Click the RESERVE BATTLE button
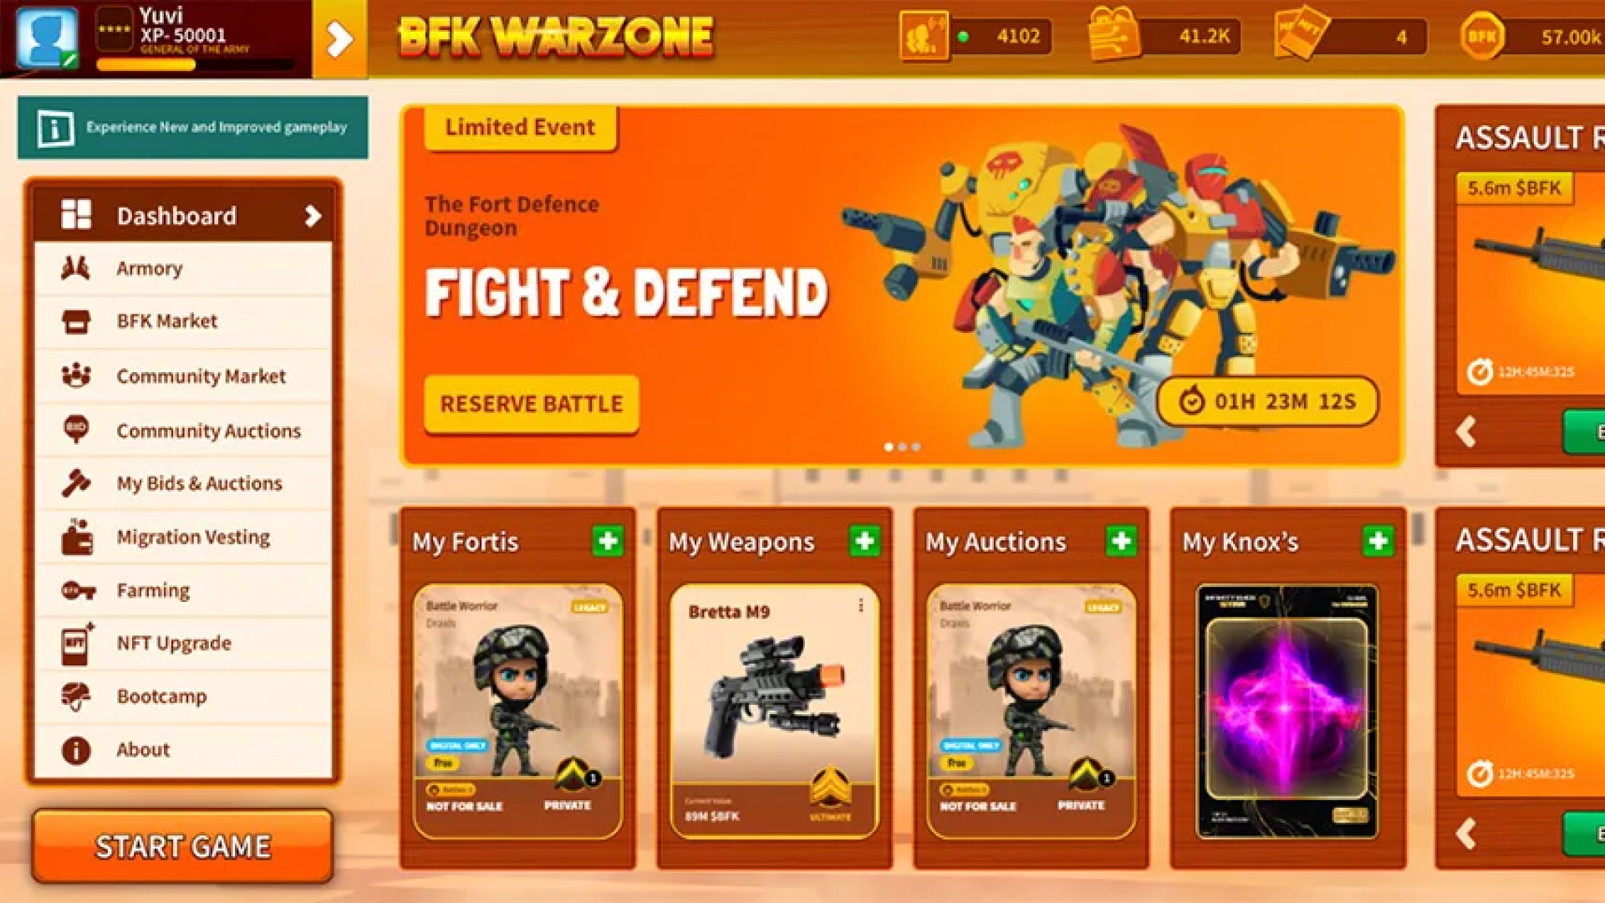 (532, 404)
